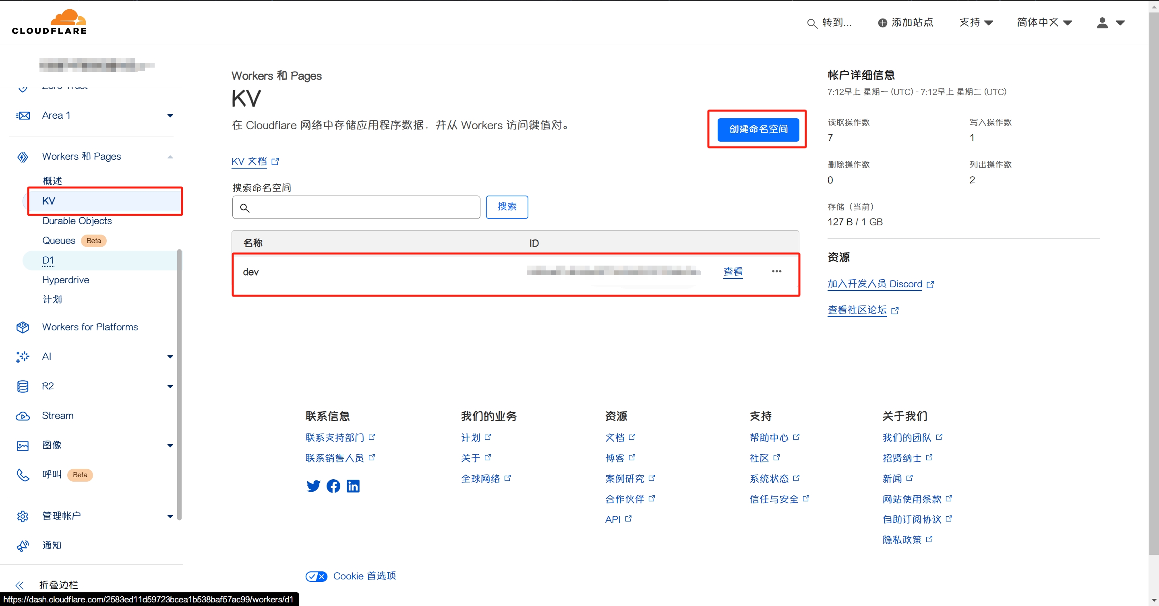Open 计划 under Workers 和 Pages

52,299
